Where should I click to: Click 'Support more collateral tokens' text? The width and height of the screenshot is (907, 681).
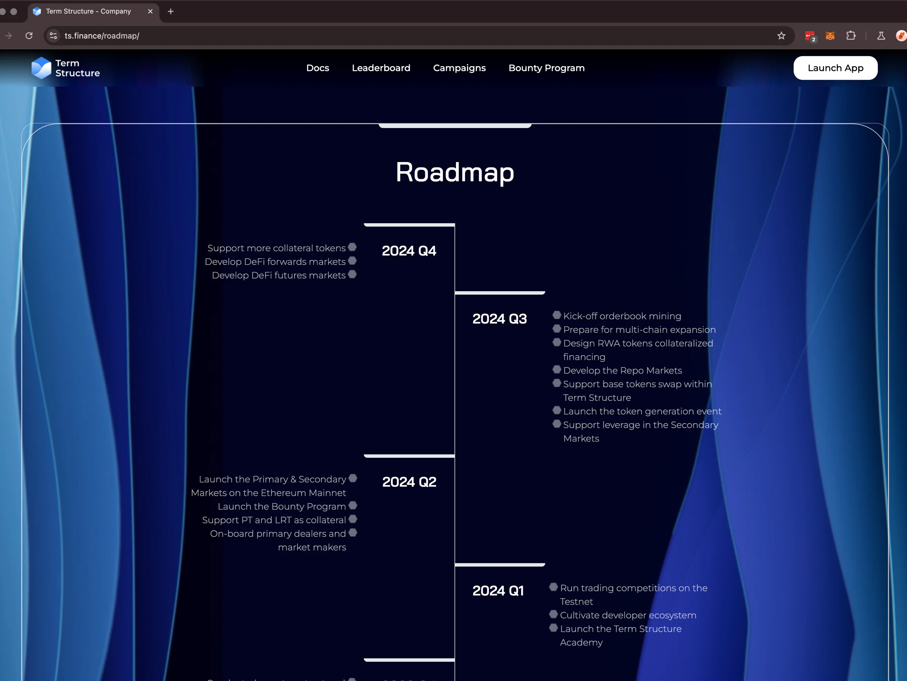276,248
